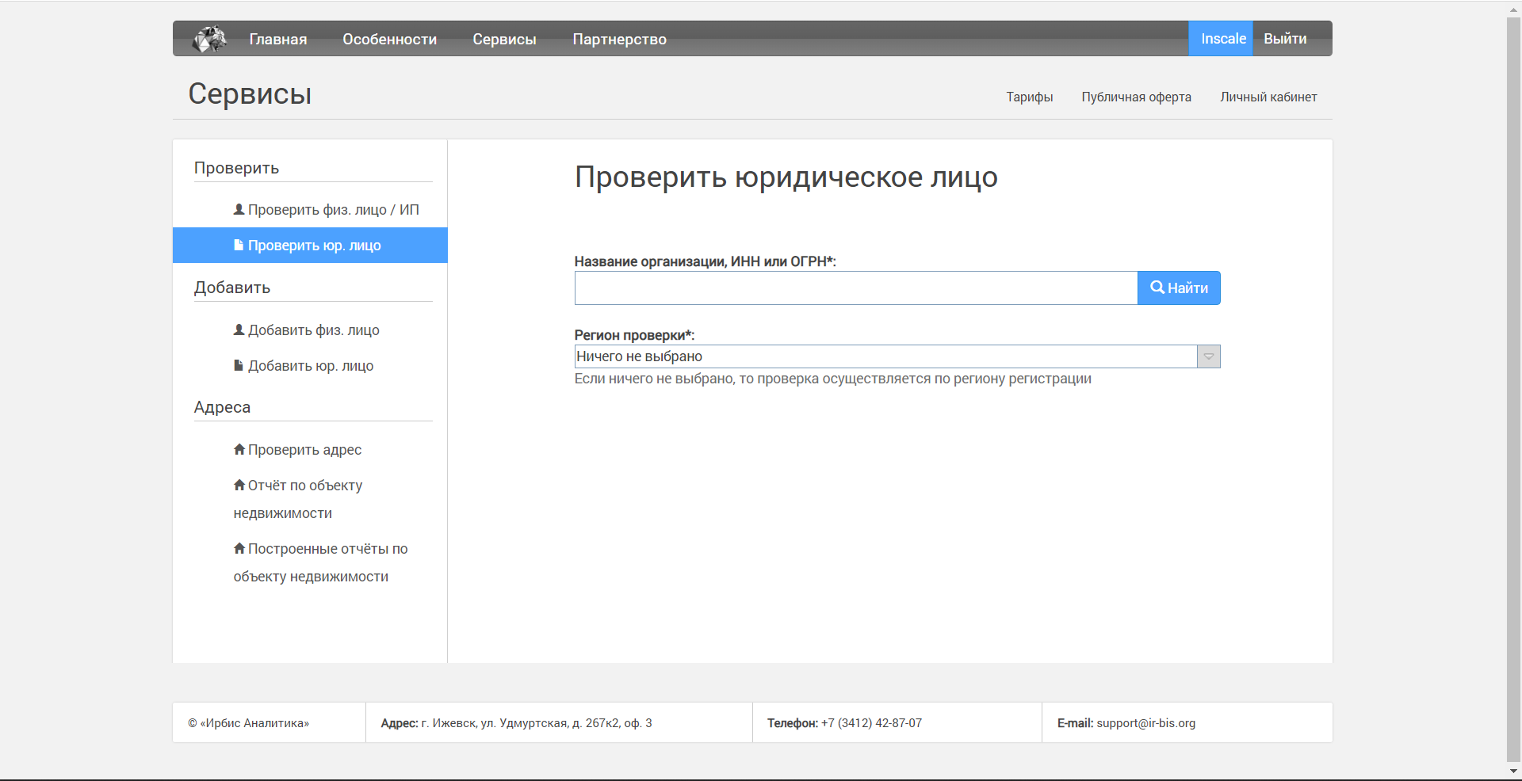1522x781 pixels.
Task: Click the magnifier icon on the Найти button
Action: [x=1157, y=288]
